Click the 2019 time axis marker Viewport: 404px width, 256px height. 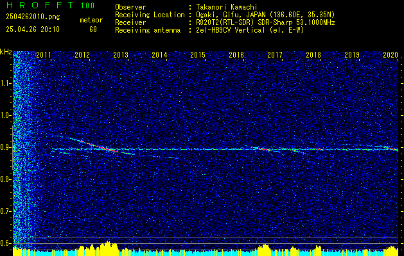[x=352, y=55]
